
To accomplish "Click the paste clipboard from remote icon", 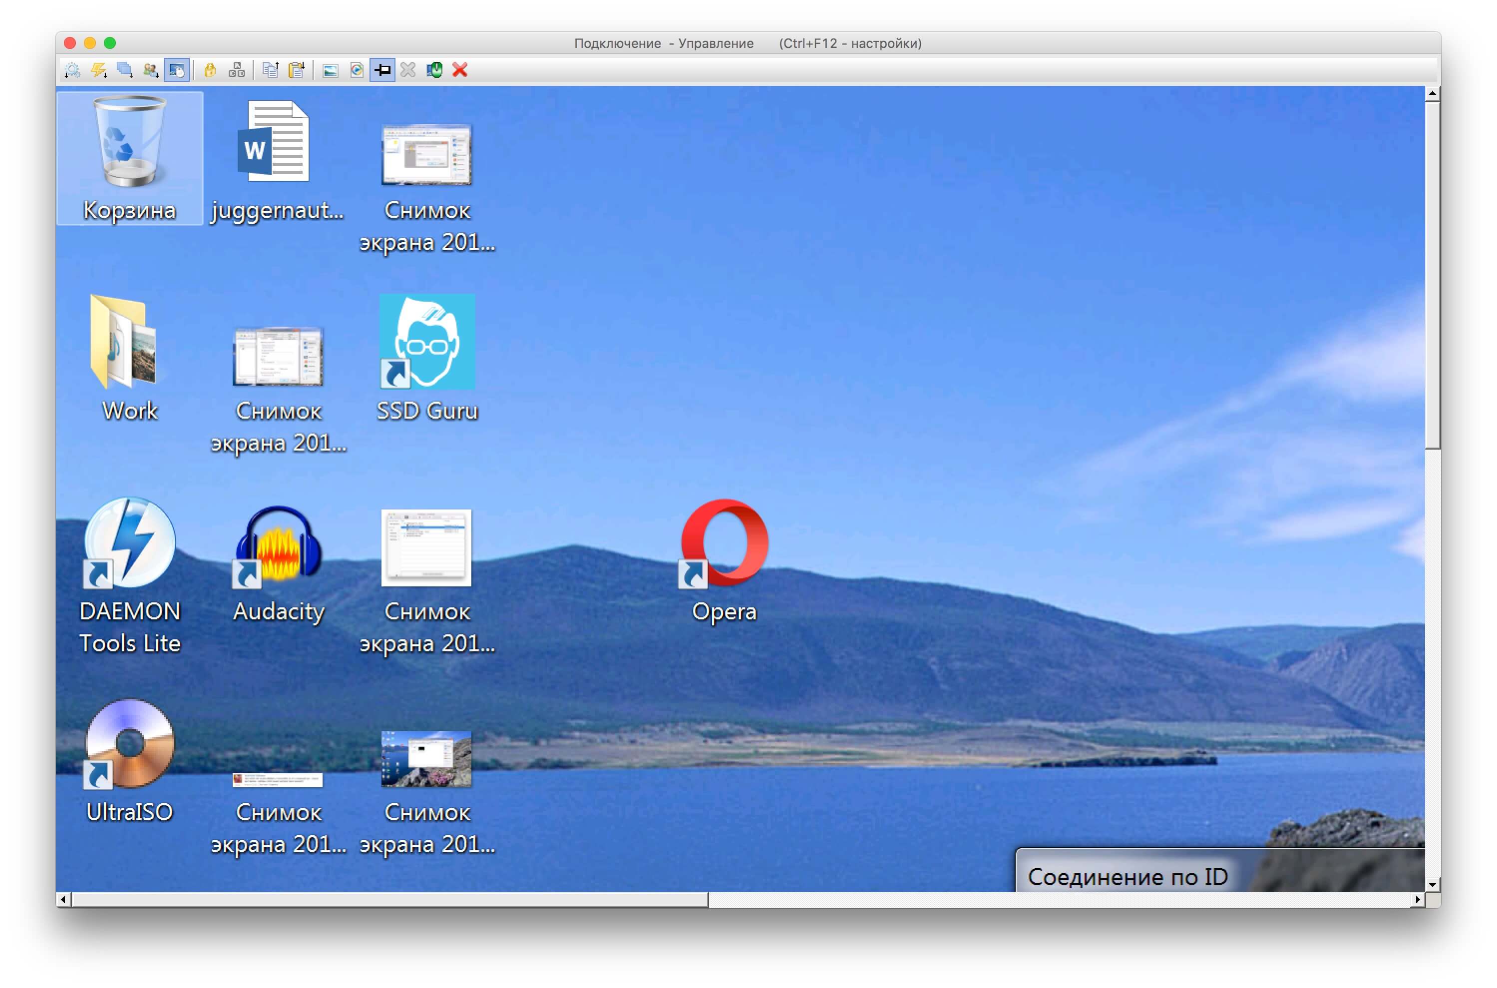I will (x=297, y=70).
